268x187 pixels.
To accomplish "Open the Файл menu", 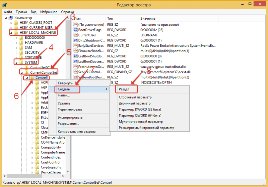I will click(x=8, y=11).
